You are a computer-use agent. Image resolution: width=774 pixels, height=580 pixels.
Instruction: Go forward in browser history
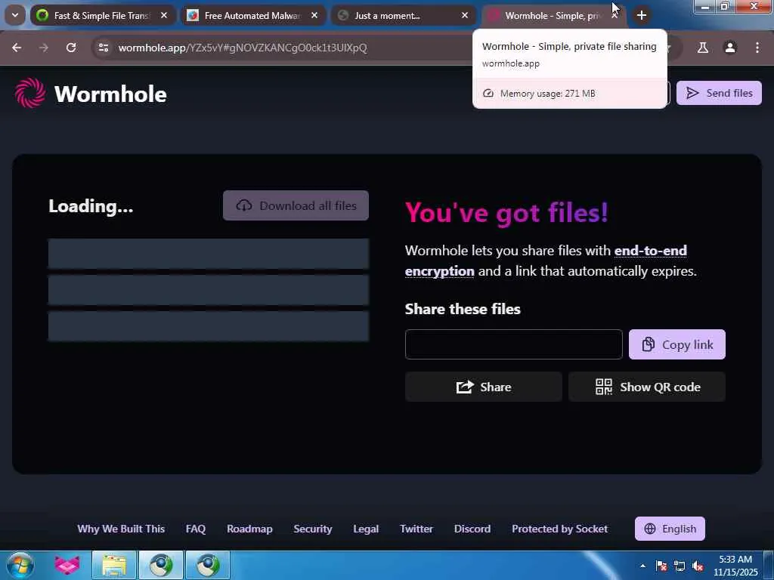tap(43, 48)
